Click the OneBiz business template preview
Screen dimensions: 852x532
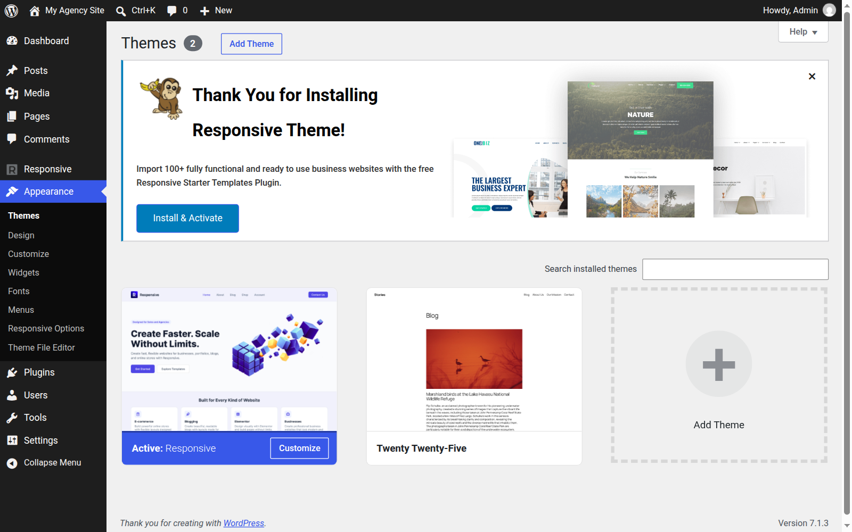(510, 178)
